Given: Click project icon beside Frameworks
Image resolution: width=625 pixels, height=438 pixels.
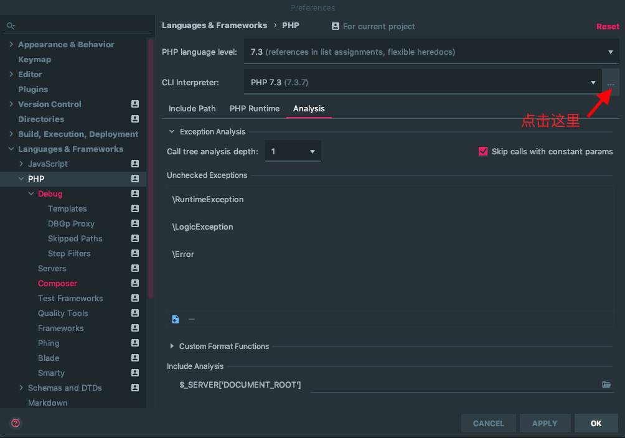Looking at the screenshot, I should coord(135,328).
